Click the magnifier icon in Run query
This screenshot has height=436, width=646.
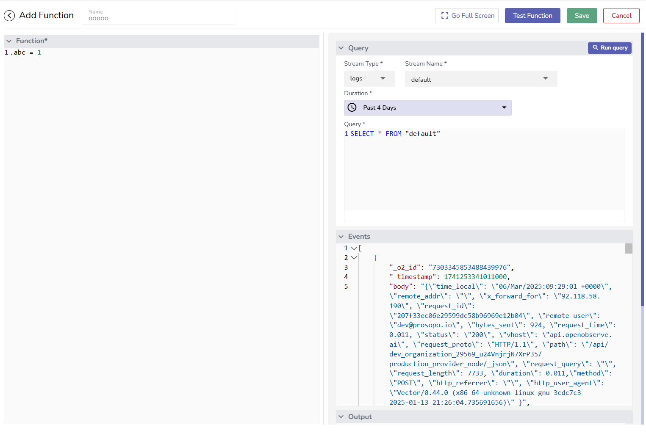tap(595, 48)
